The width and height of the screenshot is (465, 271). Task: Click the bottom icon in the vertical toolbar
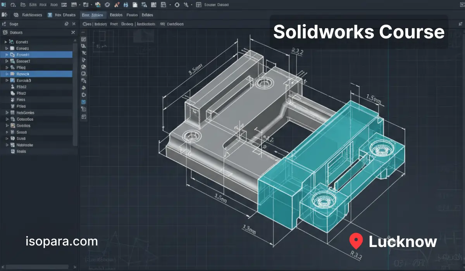pyautogui.click(x=84, y=117)
